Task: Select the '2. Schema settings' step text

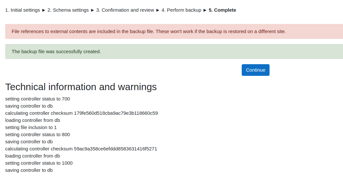Action: pyautogui.click(x=68, y=10)
